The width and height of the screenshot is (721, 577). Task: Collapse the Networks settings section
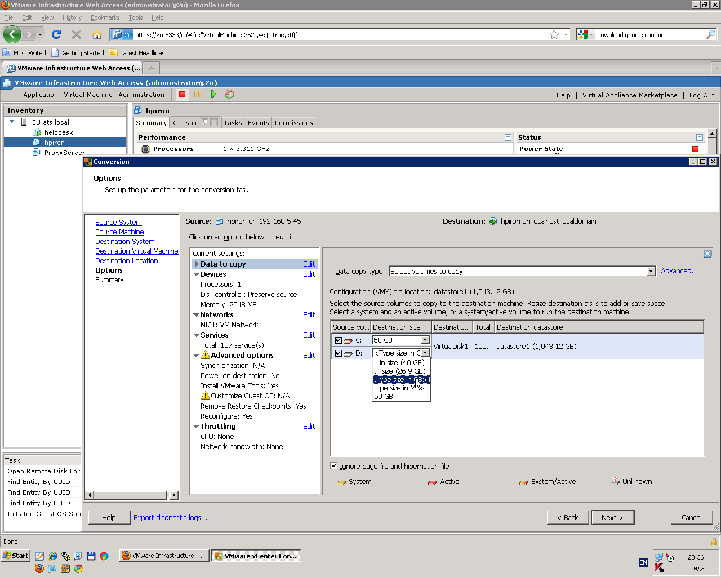(196, 315)
